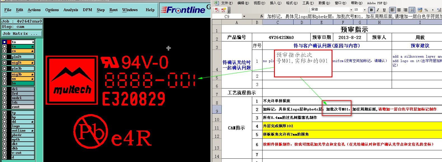Click yellow cell 外层完成铜厚1OZ

(352, 126)
